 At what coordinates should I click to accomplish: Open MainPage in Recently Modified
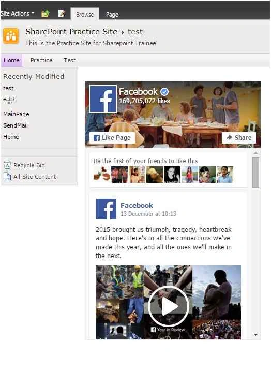point(16,114)
